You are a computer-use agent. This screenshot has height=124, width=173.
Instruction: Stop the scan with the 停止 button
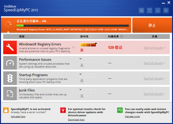point(152,25)
